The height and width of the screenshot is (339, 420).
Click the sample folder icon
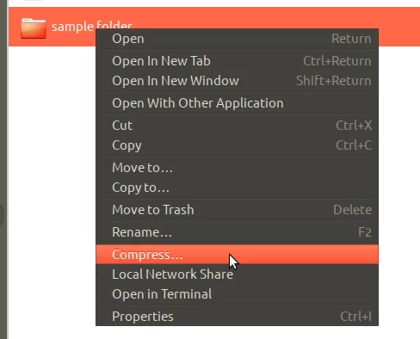pyautogui.click(x=34, y=28)
